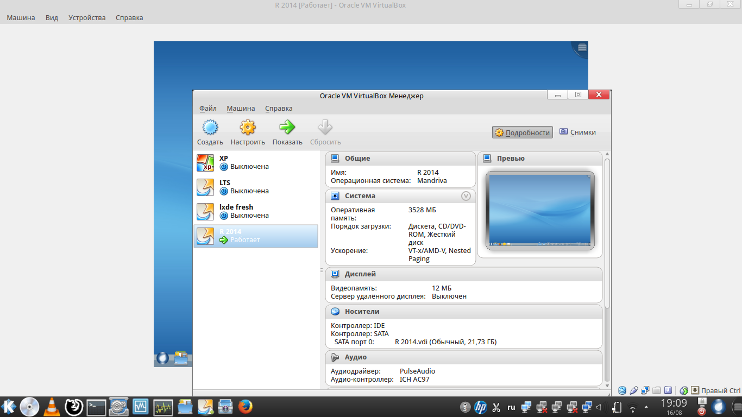Click the green Показать arrow icon
The image size is (742, 417).
[287, 128]
